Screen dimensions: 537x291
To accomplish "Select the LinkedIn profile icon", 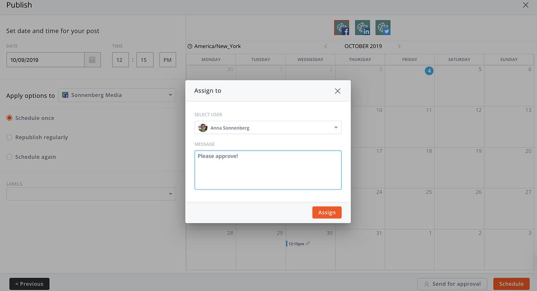I will click(x=362, y=28).
